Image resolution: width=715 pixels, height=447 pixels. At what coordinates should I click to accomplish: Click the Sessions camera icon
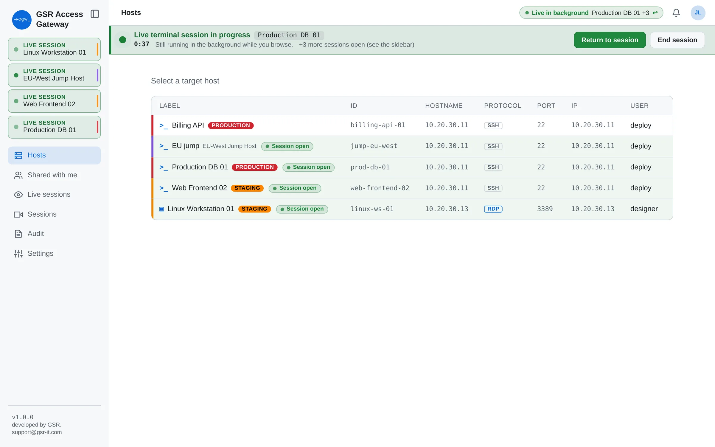pyautogui.click(x=18, y=215)
